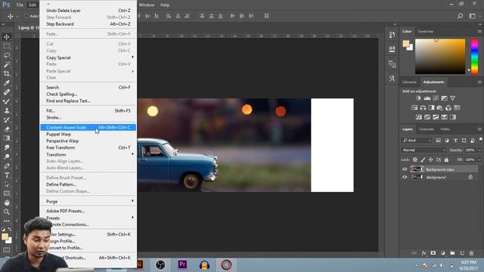Select the Zoom tool
The image size is (484, 272).
[7, 212]
